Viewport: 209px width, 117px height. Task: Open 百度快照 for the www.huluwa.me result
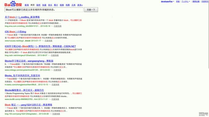[x=48, y=41]
